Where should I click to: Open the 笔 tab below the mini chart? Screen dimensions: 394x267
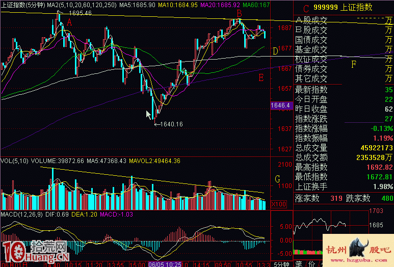tap(299, 264)
